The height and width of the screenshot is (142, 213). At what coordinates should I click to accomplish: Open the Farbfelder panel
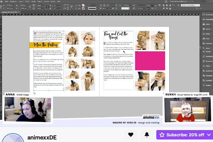tap(207, 43)
